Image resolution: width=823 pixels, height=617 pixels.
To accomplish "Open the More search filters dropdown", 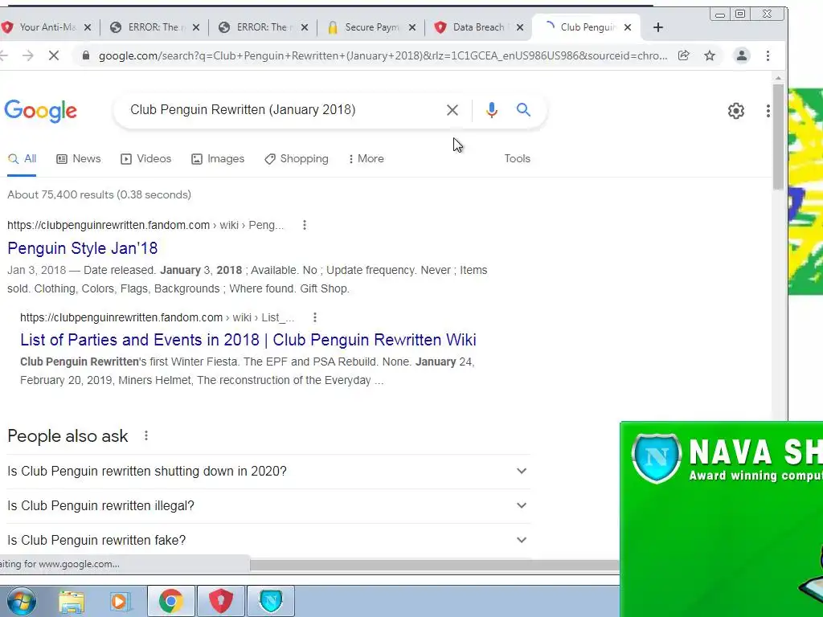I will [366, 158].
